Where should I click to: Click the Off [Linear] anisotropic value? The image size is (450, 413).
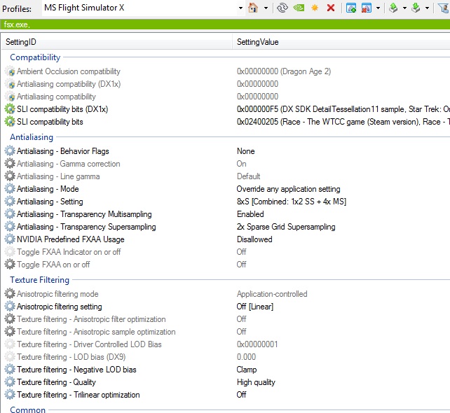click(255, 307)
